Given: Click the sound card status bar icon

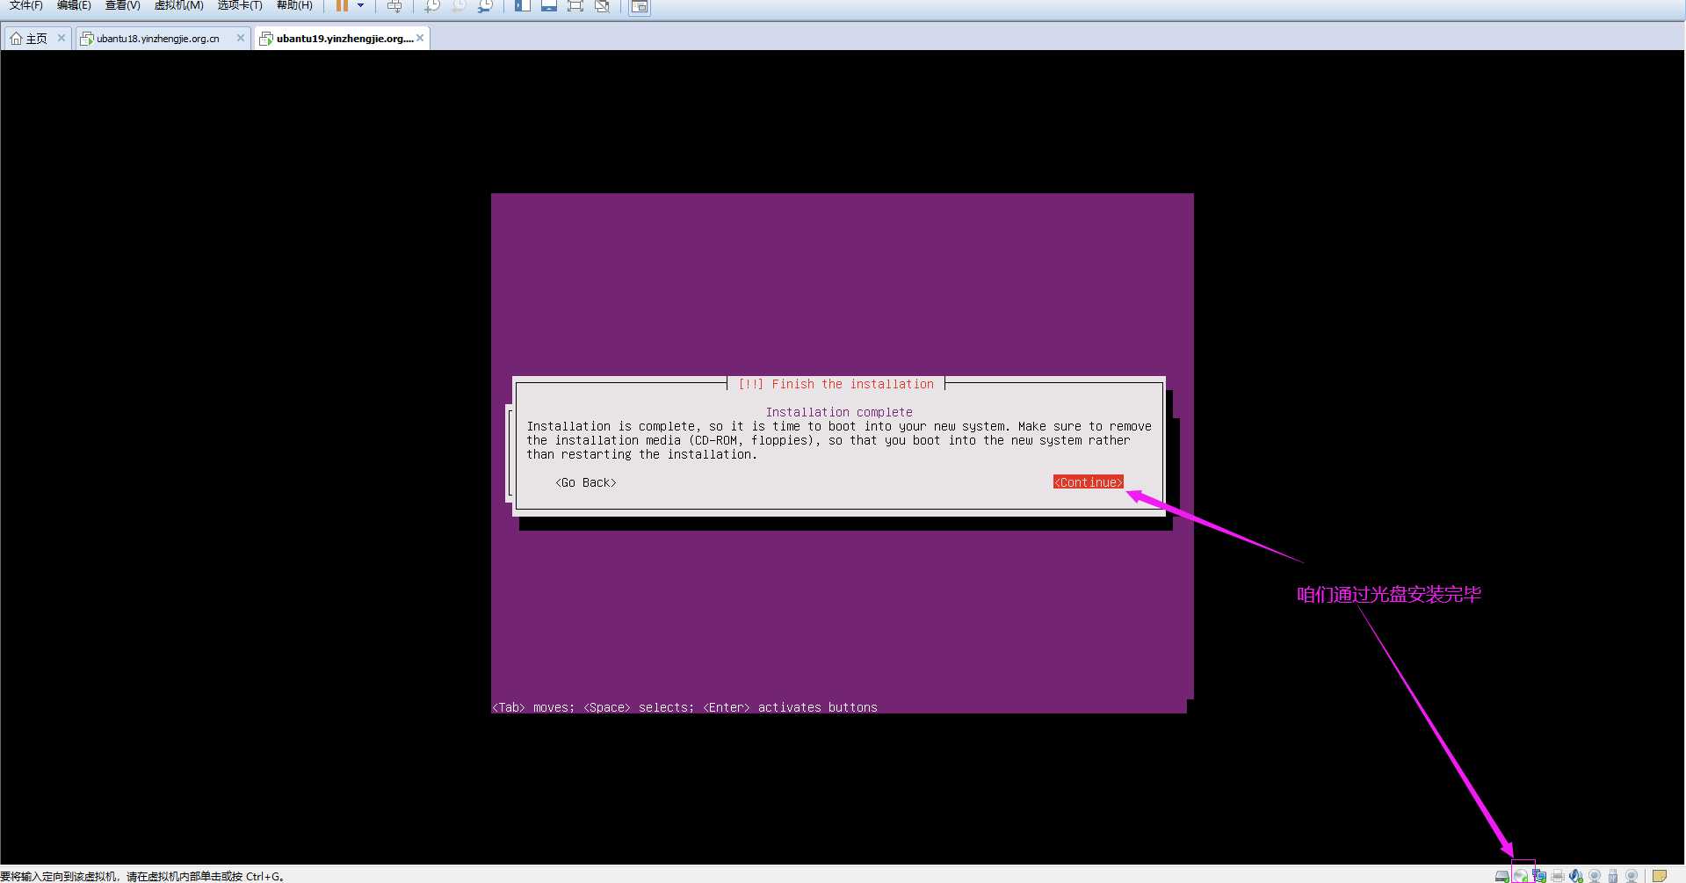Looking at the screenshot, I should pyautogui.click(x=1576, y=876).
